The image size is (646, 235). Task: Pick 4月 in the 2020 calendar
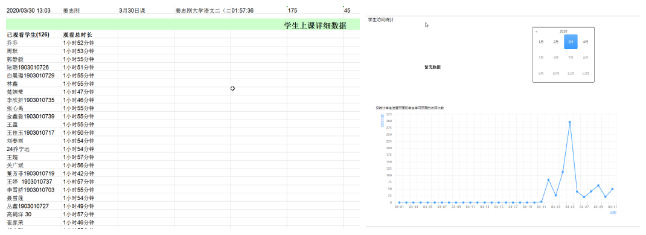tap(586, 42)
